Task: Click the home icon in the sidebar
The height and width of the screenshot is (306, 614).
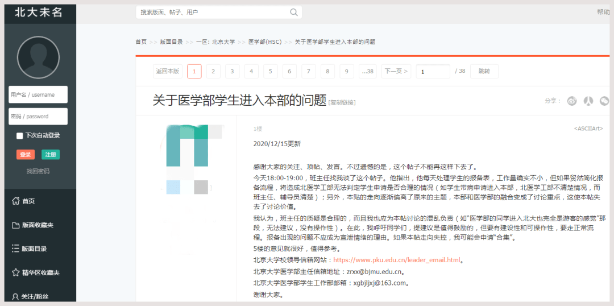Action: pos(16,201)
